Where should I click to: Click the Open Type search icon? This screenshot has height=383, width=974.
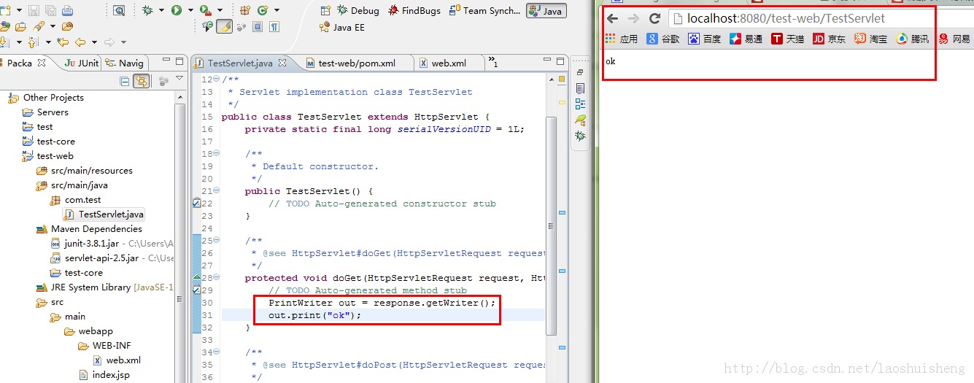(x=119, y=10)
